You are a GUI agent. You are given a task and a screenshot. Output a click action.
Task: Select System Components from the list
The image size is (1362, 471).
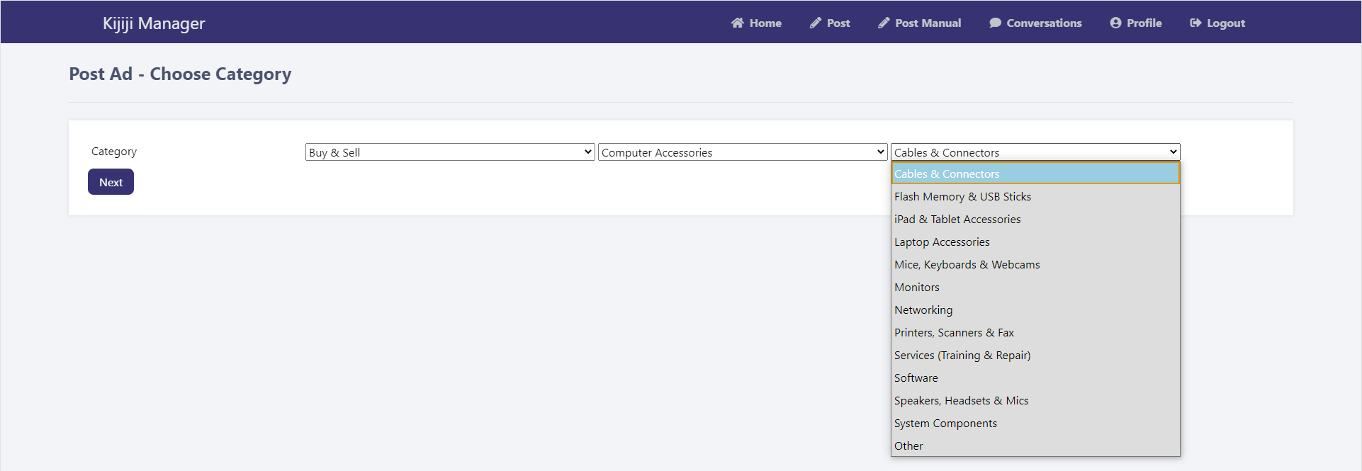click(x=945, y=424)
